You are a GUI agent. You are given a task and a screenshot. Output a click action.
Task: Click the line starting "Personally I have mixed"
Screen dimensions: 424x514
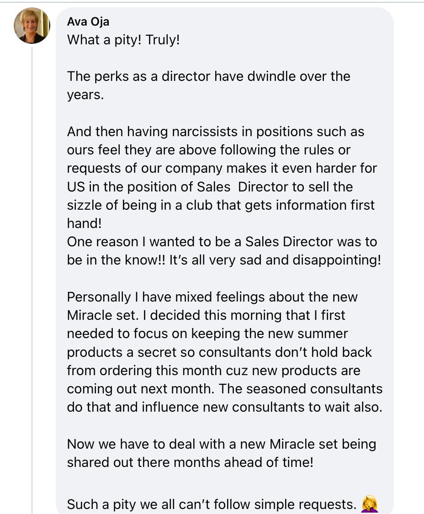pyautogui.click(x=212, y=297)
